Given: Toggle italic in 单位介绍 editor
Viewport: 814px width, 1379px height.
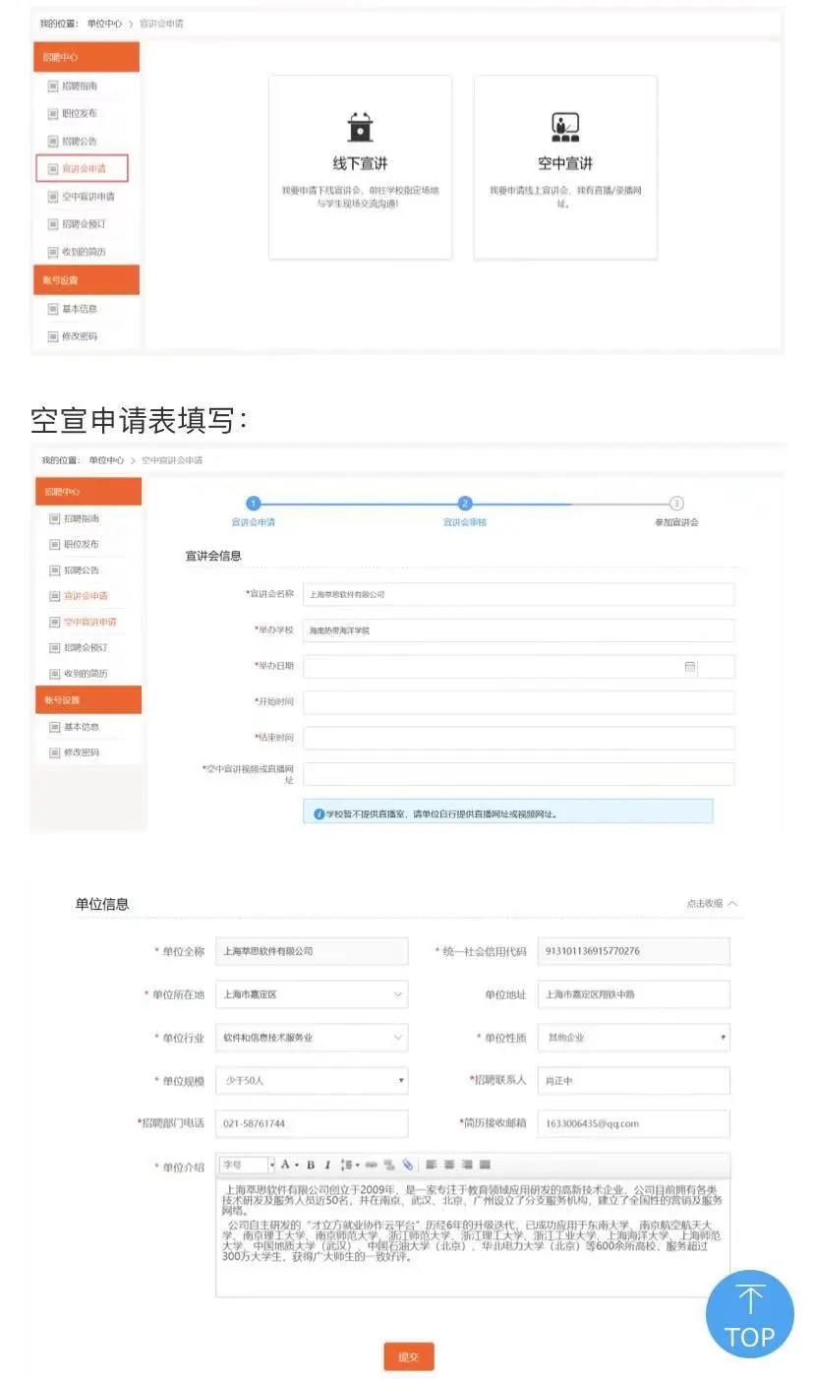Looking at the screenshot, I should (x=327, y=1165).
